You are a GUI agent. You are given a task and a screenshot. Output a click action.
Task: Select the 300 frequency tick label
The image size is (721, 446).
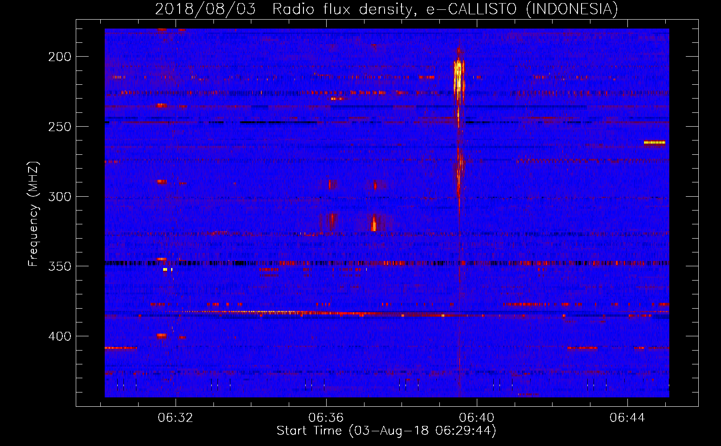[60, 197]
